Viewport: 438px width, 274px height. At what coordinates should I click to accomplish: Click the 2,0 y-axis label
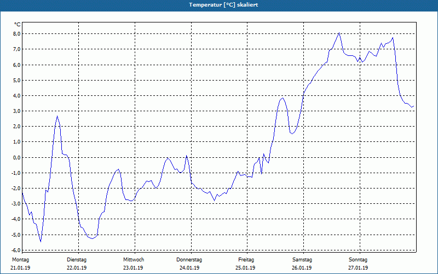pos(17,127)
